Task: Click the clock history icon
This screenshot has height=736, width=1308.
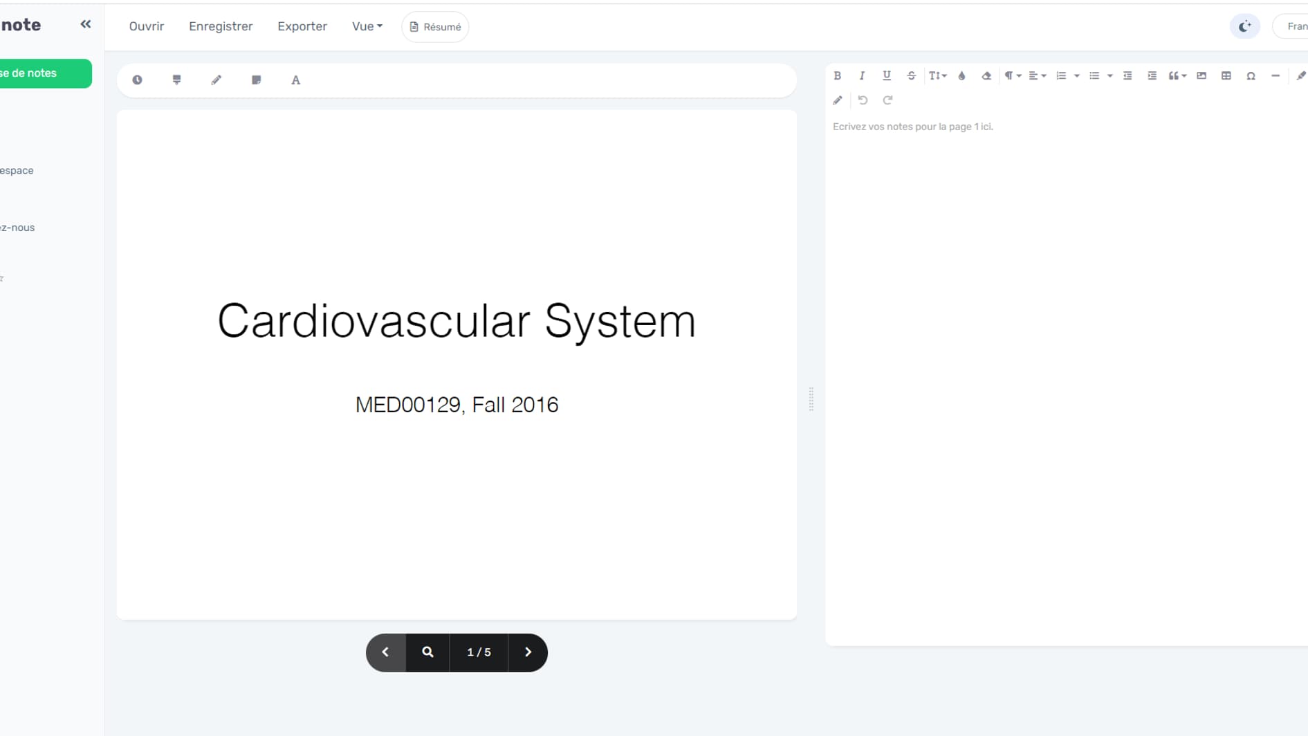Action: (x=137, y=80)
